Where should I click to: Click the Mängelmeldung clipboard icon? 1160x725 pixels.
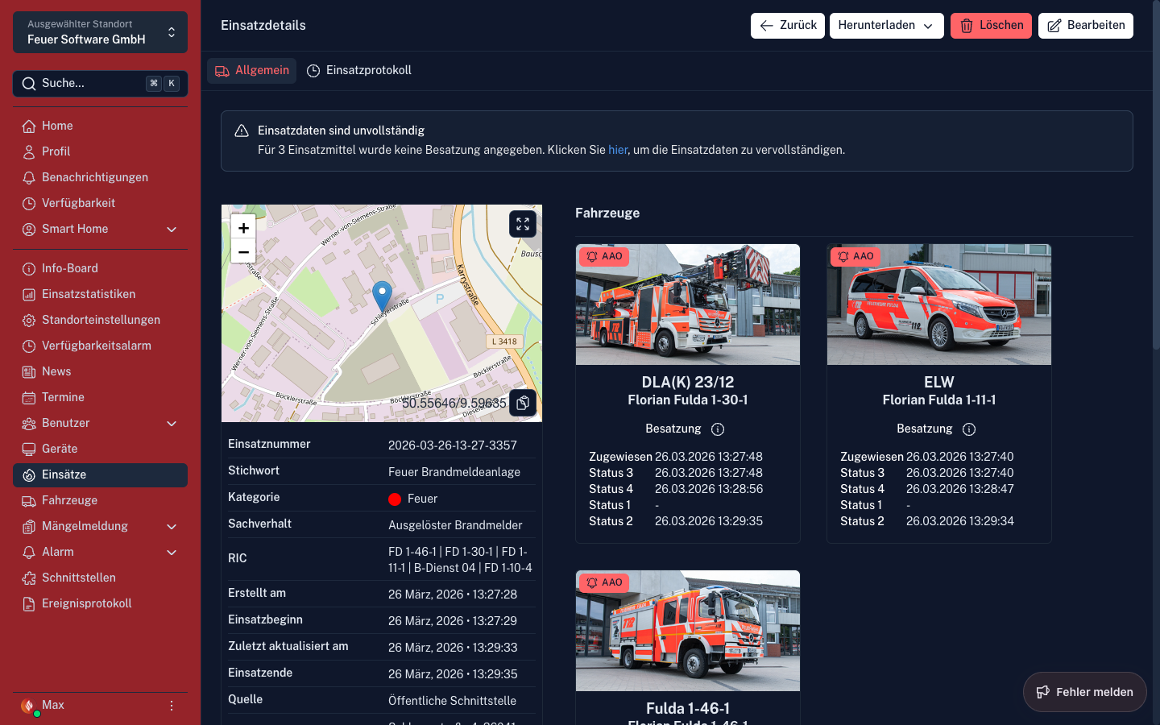[29, 526]
